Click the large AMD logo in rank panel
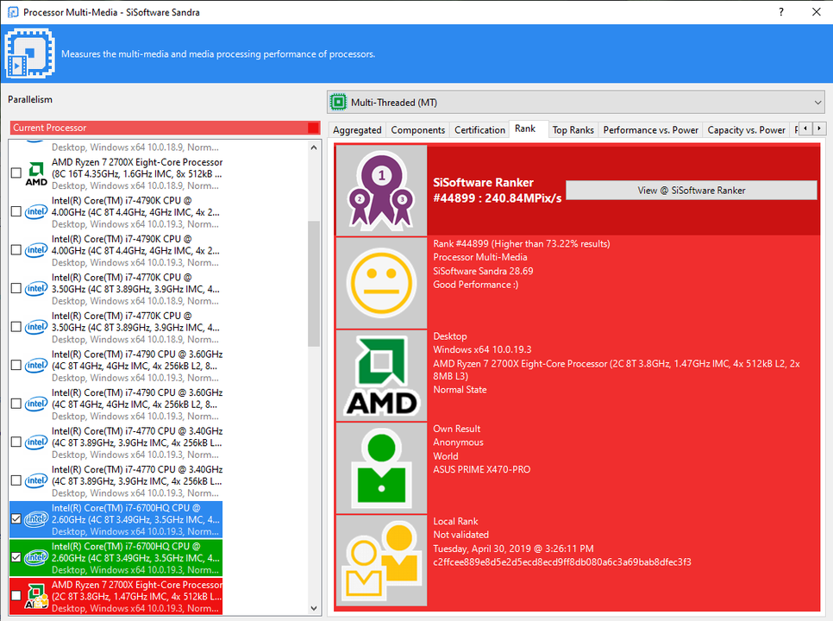Image resolution: width=833 pixels, height=621 pixels. pos(381,375)
